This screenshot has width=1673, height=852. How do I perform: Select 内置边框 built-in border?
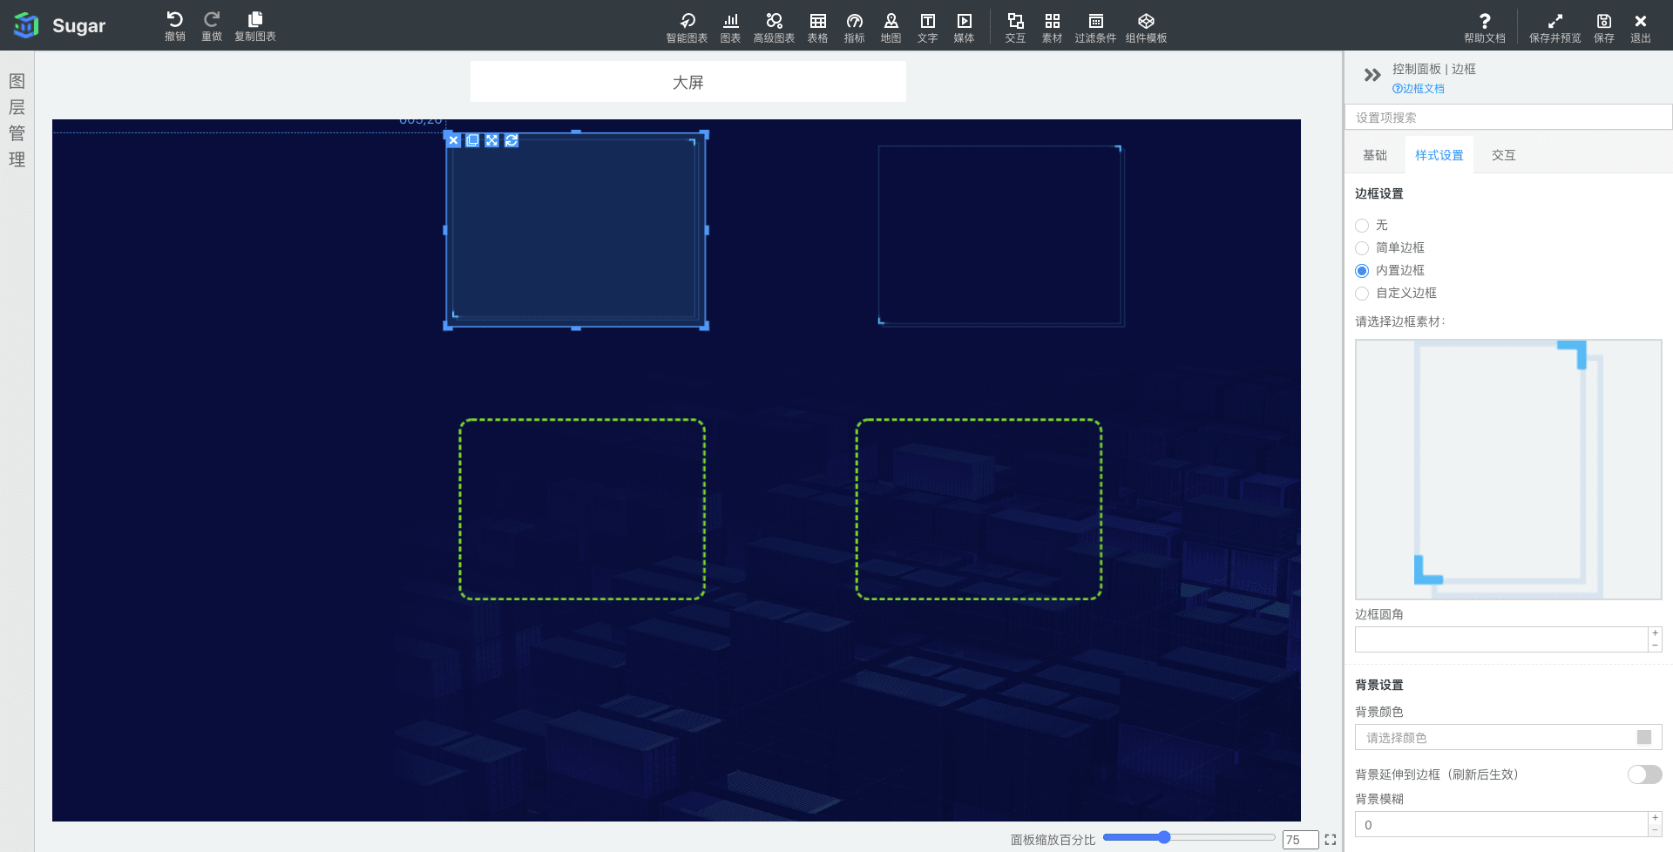(x=1362, y=271)
